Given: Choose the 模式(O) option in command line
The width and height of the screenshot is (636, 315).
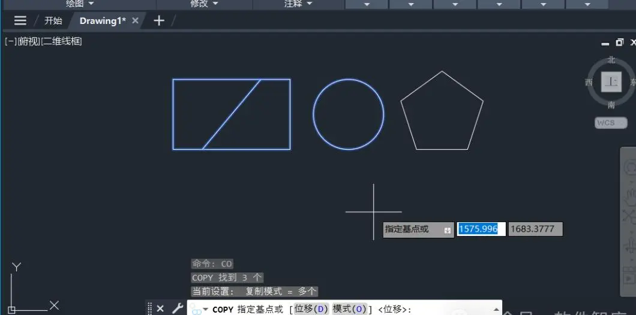Looking at the screenshot, I should (x=349, y=309).
